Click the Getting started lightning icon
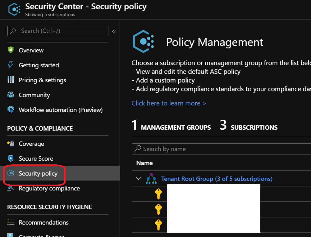This screenshot has height=237, width=311. (11, 65)
